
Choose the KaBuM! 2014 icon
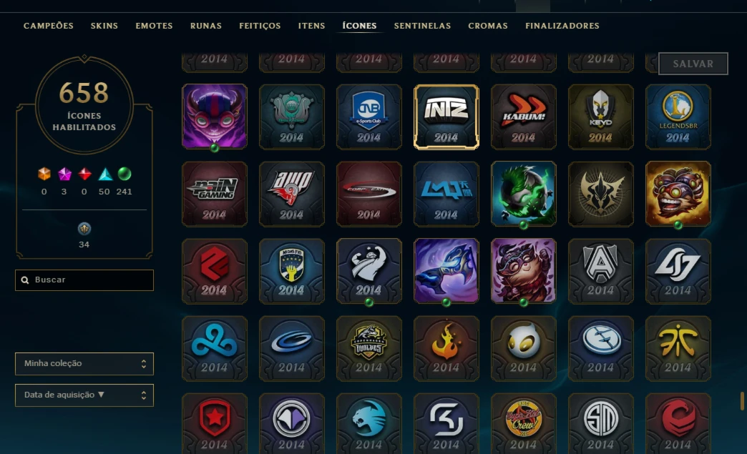[x=524, y=117]
